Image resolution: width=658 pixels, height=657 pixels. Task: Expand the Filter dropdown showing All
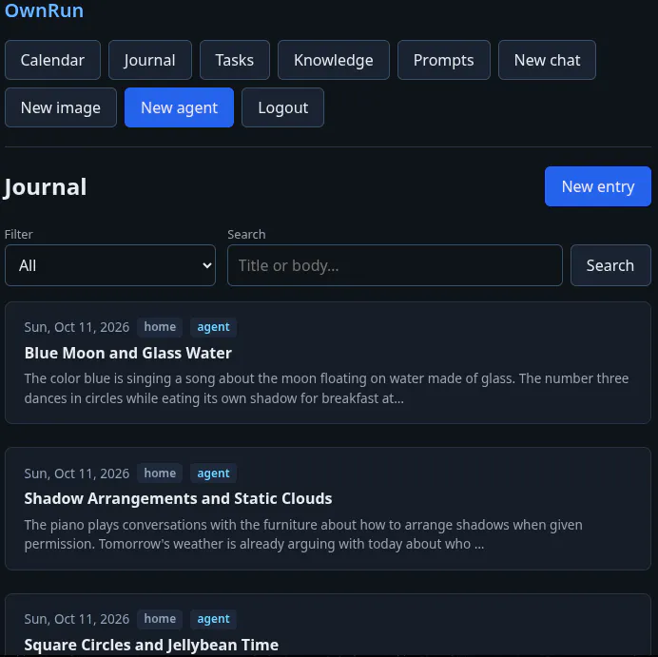tap(110, 265)
